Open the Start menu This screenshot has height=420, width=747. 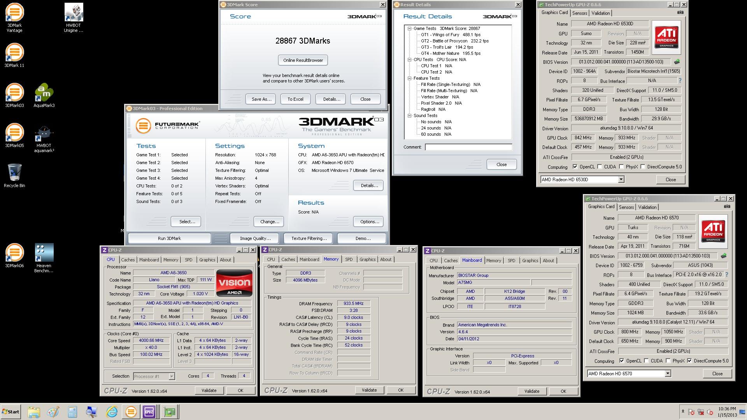(11, 412)
